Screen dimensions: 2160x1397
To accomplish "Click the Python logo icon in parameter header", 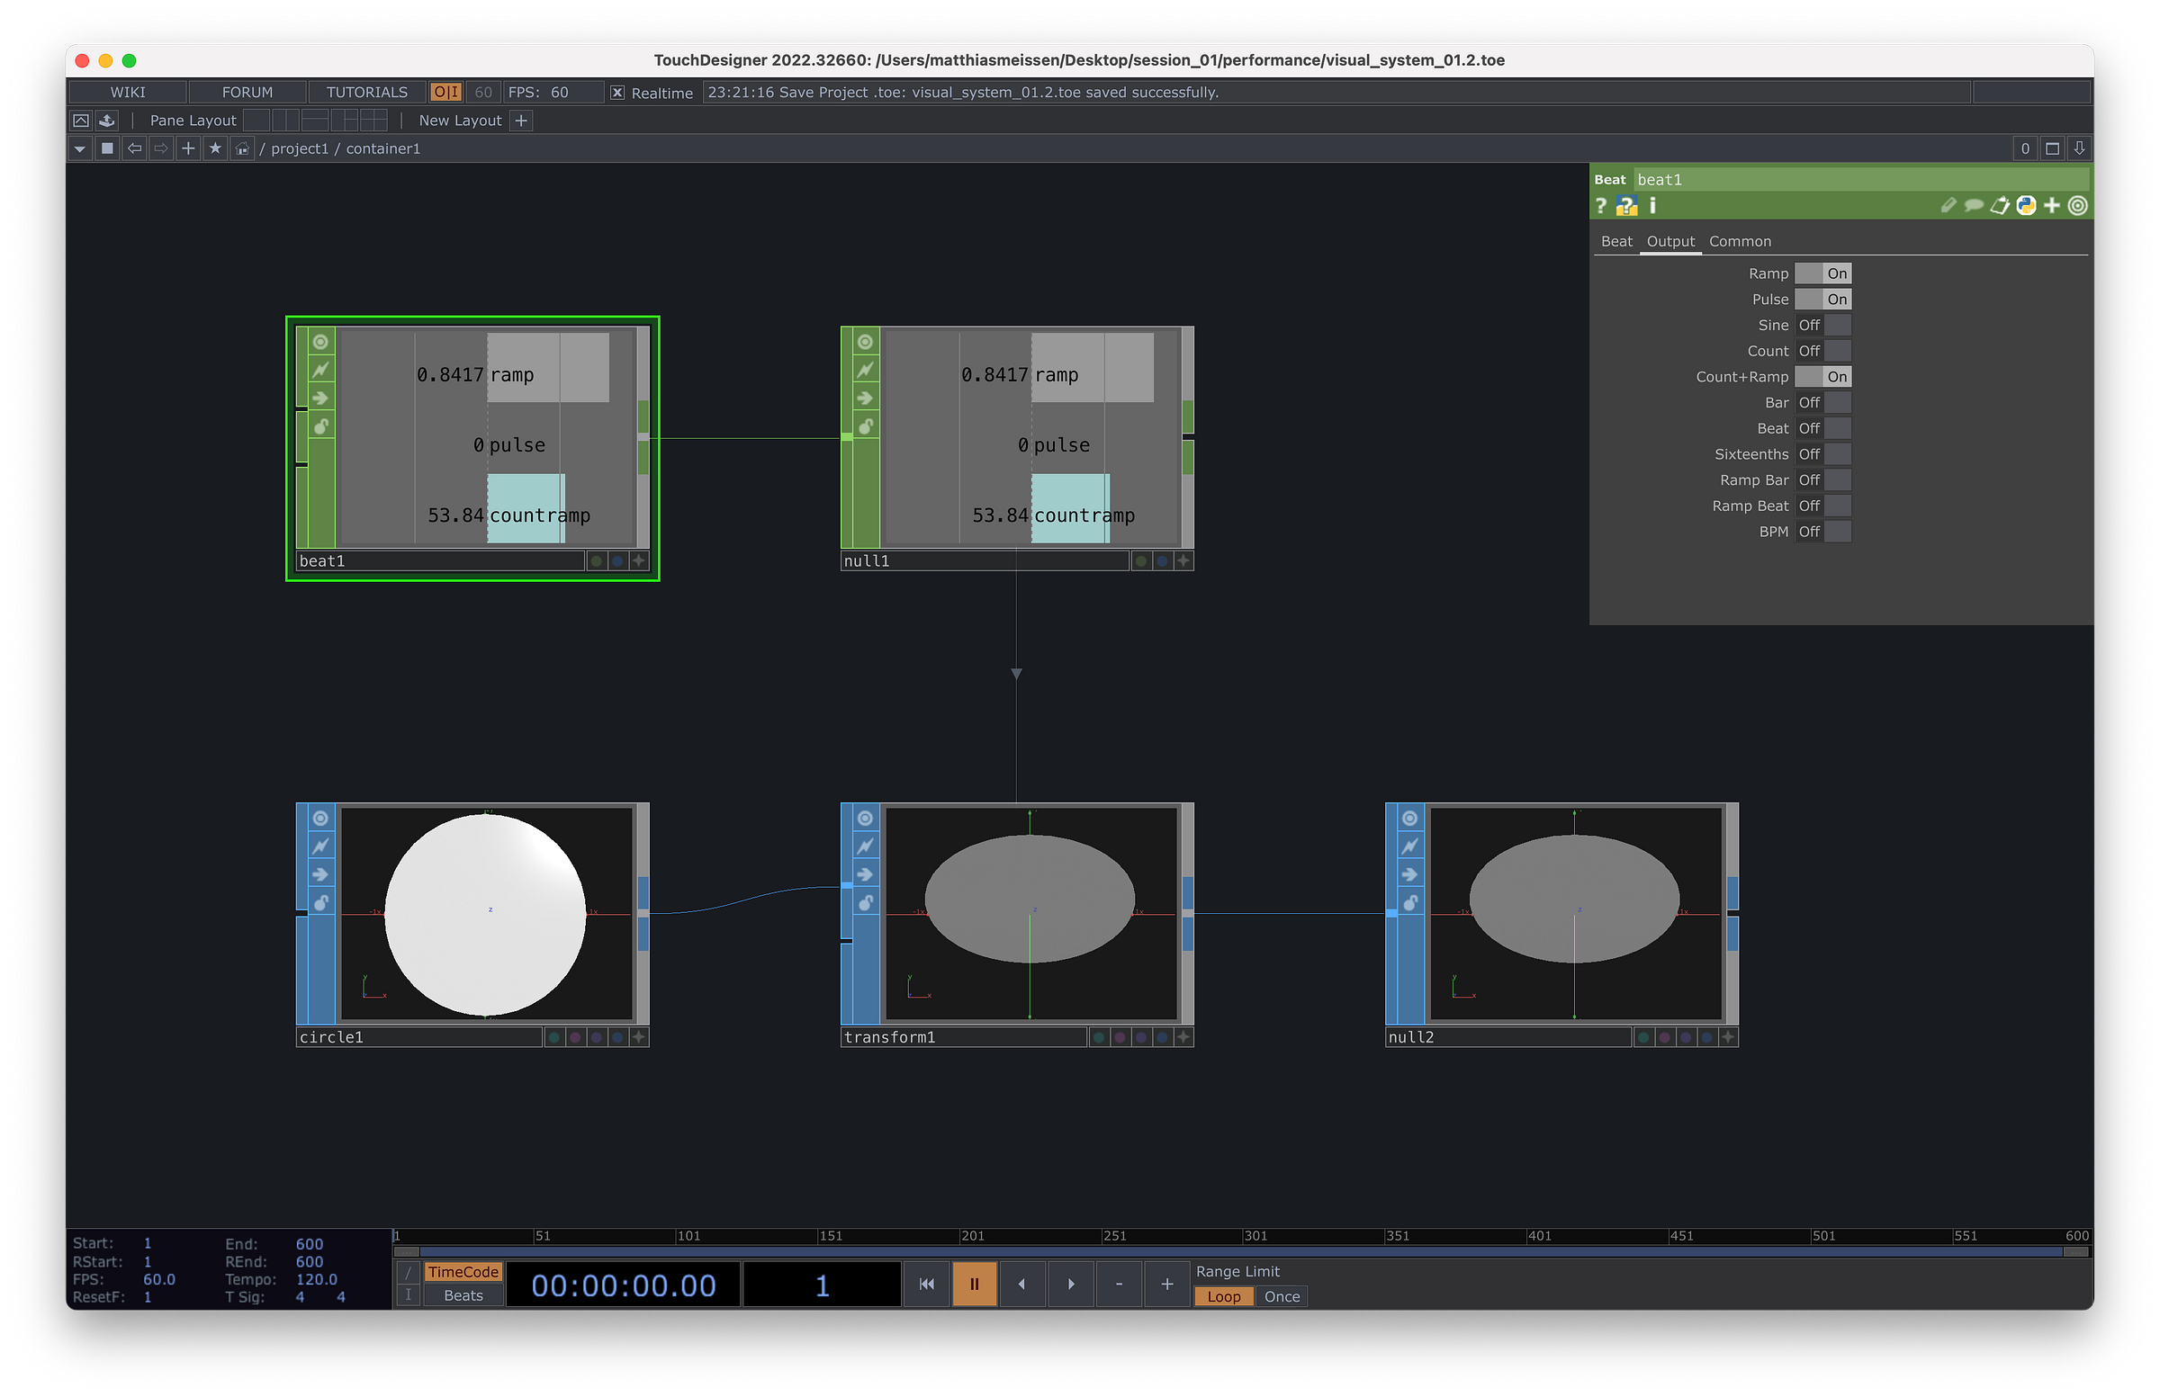I will click(x=2026, y=206).
